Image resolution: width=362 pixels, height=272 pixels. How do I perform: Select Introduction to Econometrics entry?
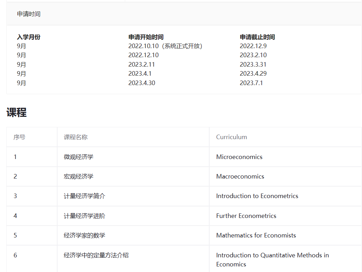pos(257,196)
